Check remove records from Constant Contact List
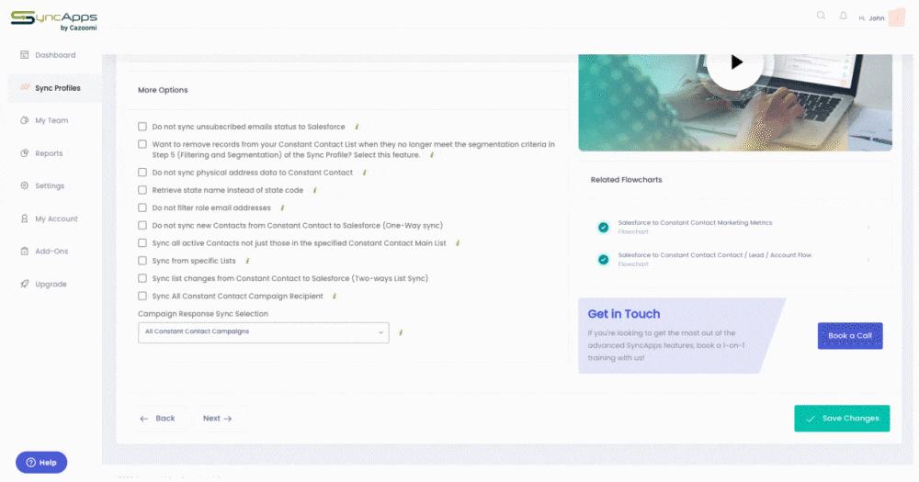Screen dimensions: 919x482 142,144
